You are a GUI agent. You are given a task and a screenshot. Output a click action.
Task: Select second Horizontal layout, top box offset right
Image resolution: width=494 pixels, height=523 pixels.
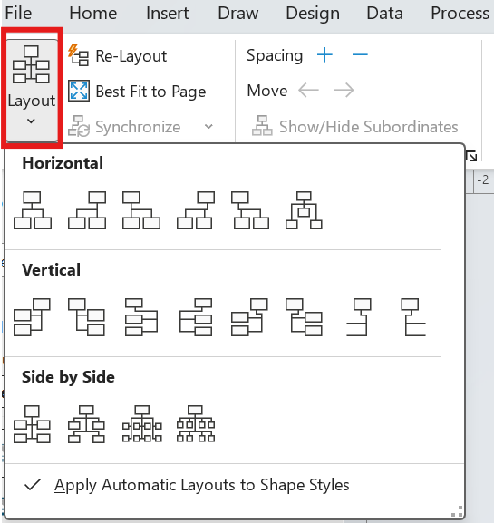pos(87,210)
